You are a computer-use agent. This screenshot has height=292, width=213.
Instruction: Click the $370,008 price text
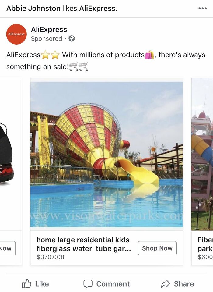[51, 257]
